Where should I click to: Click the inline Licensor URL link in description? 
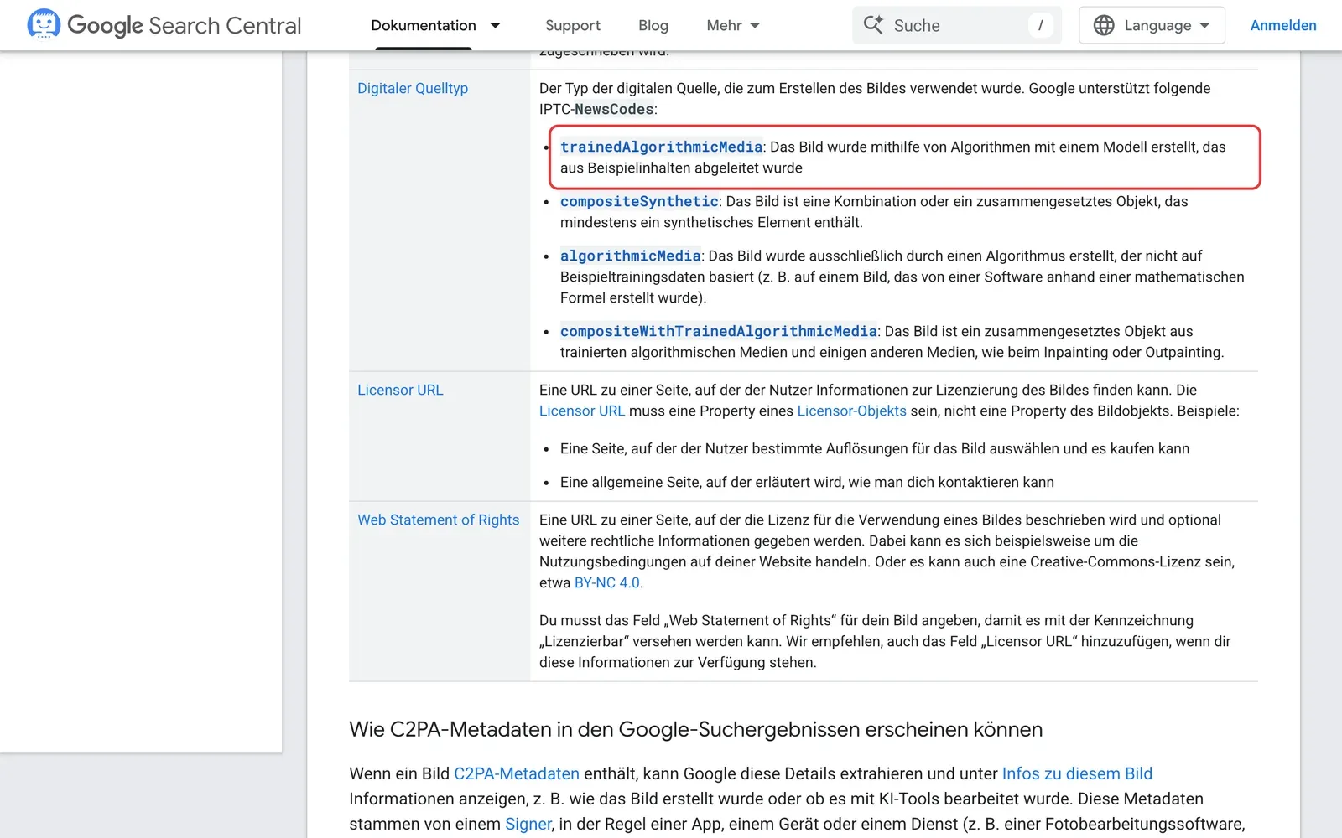click(582, 411)
